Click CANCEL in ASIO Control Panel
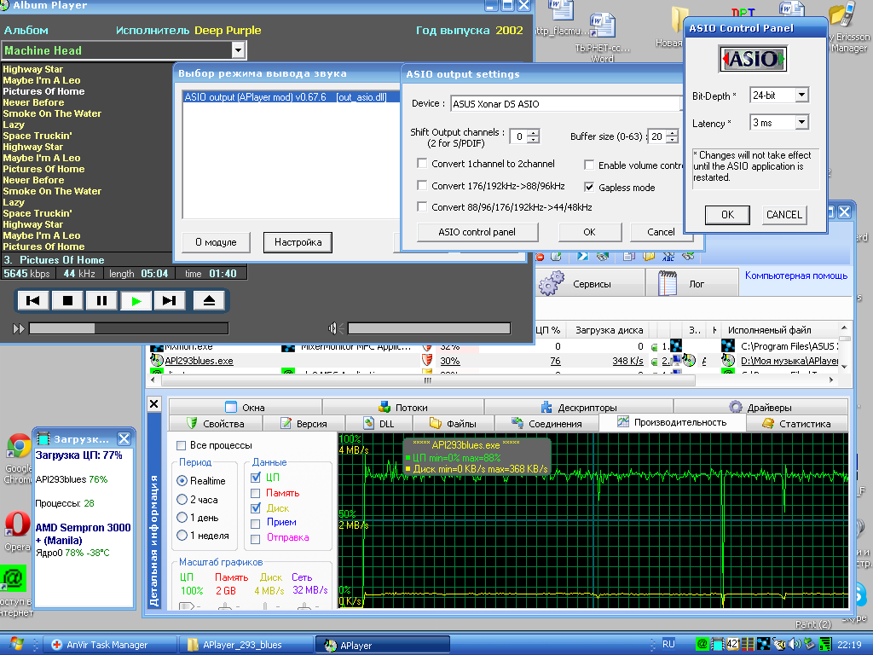Image resolution: width=873 pixels, height=655 pixels. coord(784,214)
